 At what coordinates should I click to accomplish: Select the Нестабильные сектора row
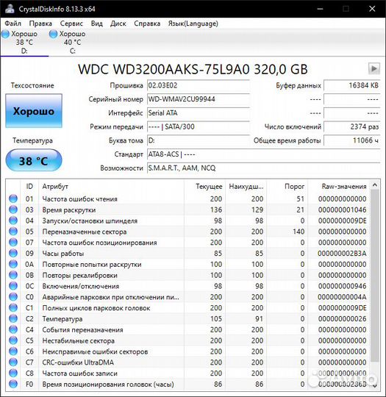(x=187, y=340)
